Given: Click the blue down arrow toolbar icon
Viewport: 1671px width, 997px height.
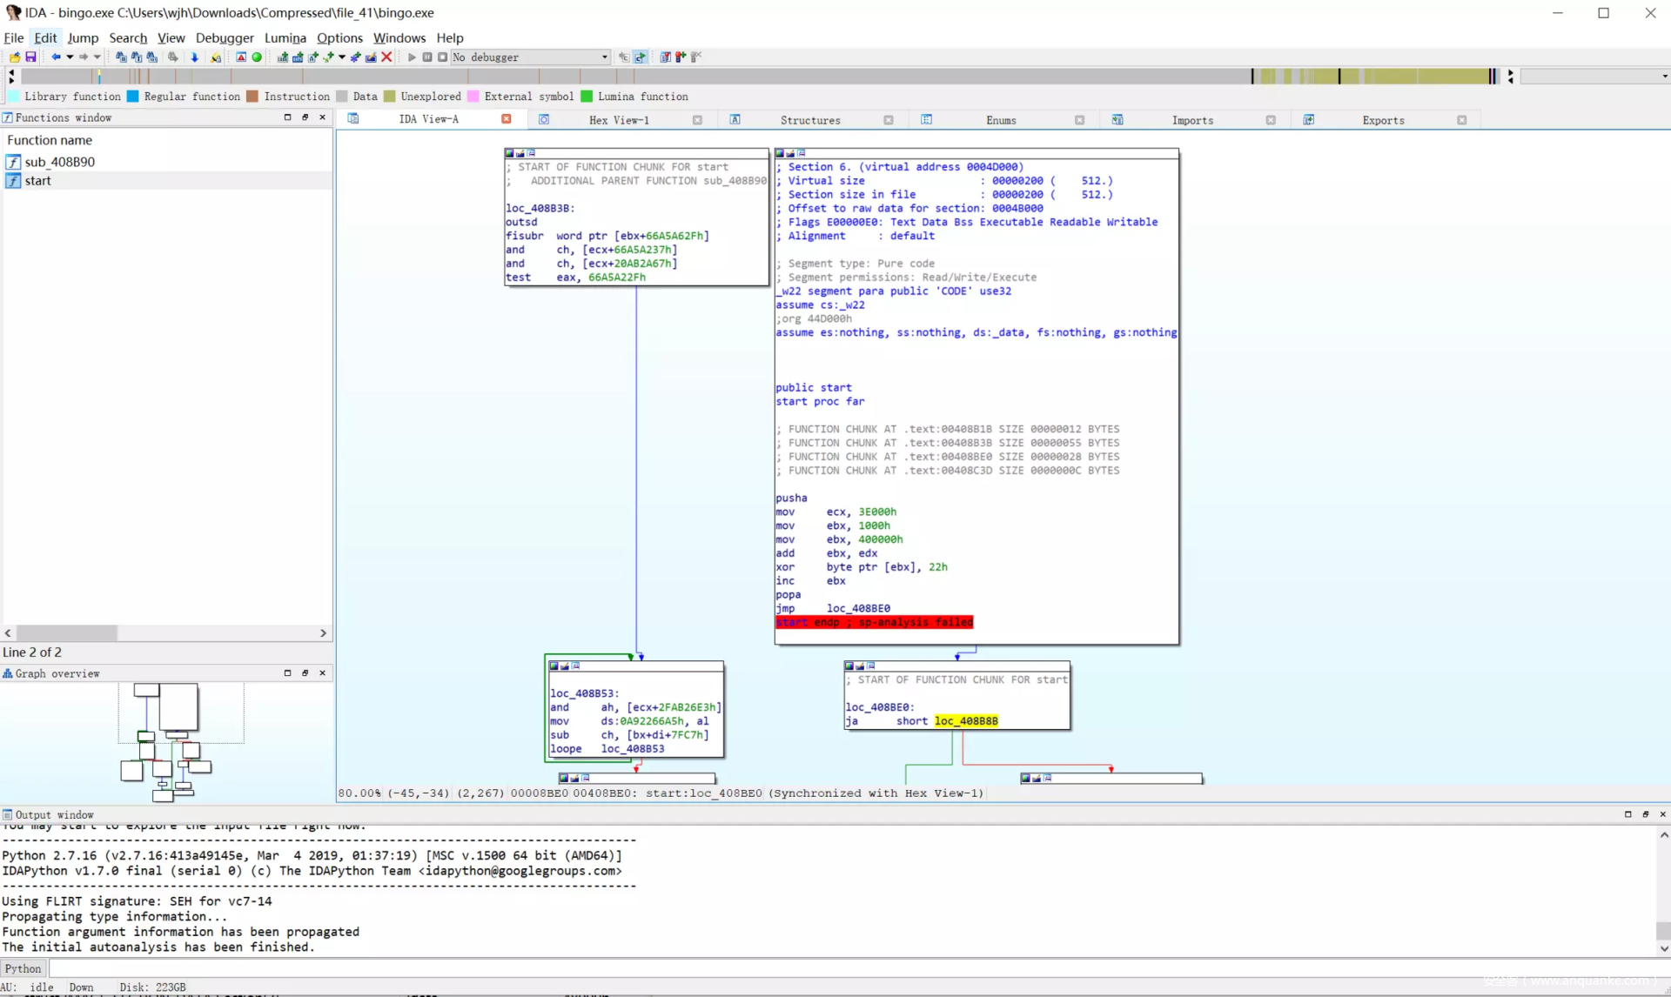Looking at the screenshot, I should click(194, 57).
